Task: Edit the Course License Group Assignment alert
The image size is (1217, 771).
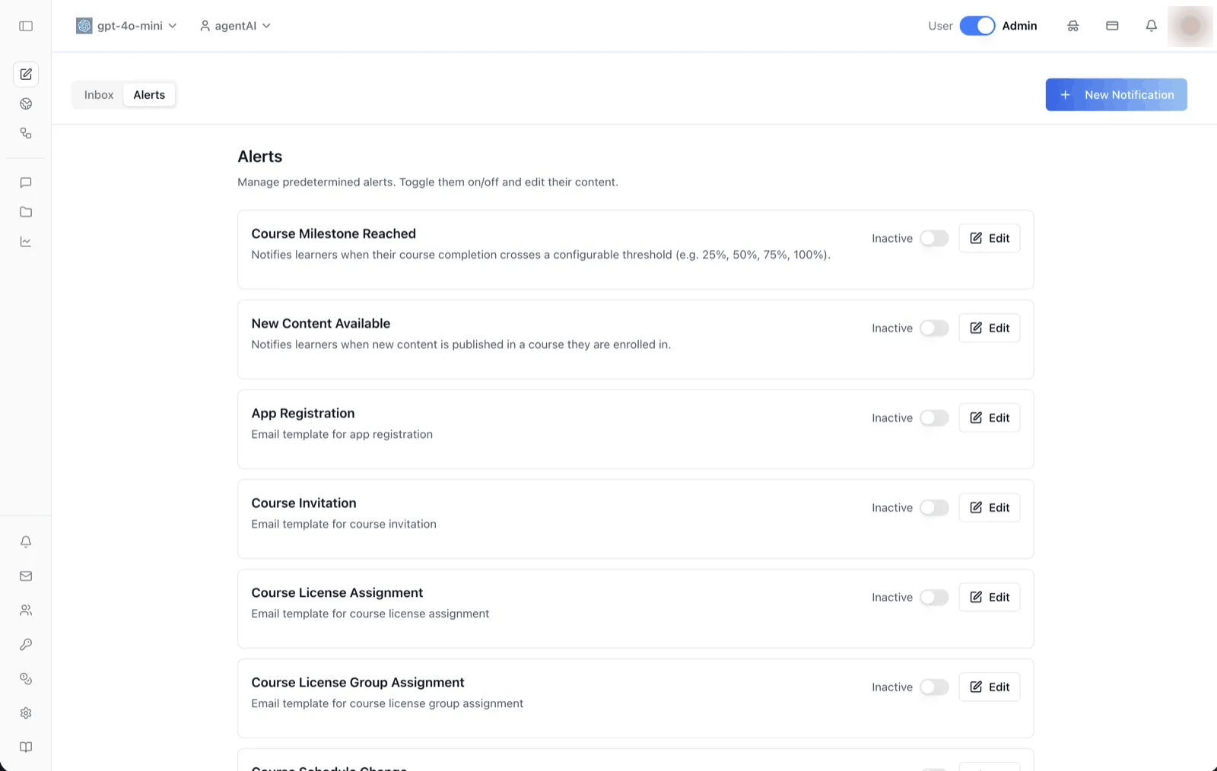Action: click(x=990, y=687)
